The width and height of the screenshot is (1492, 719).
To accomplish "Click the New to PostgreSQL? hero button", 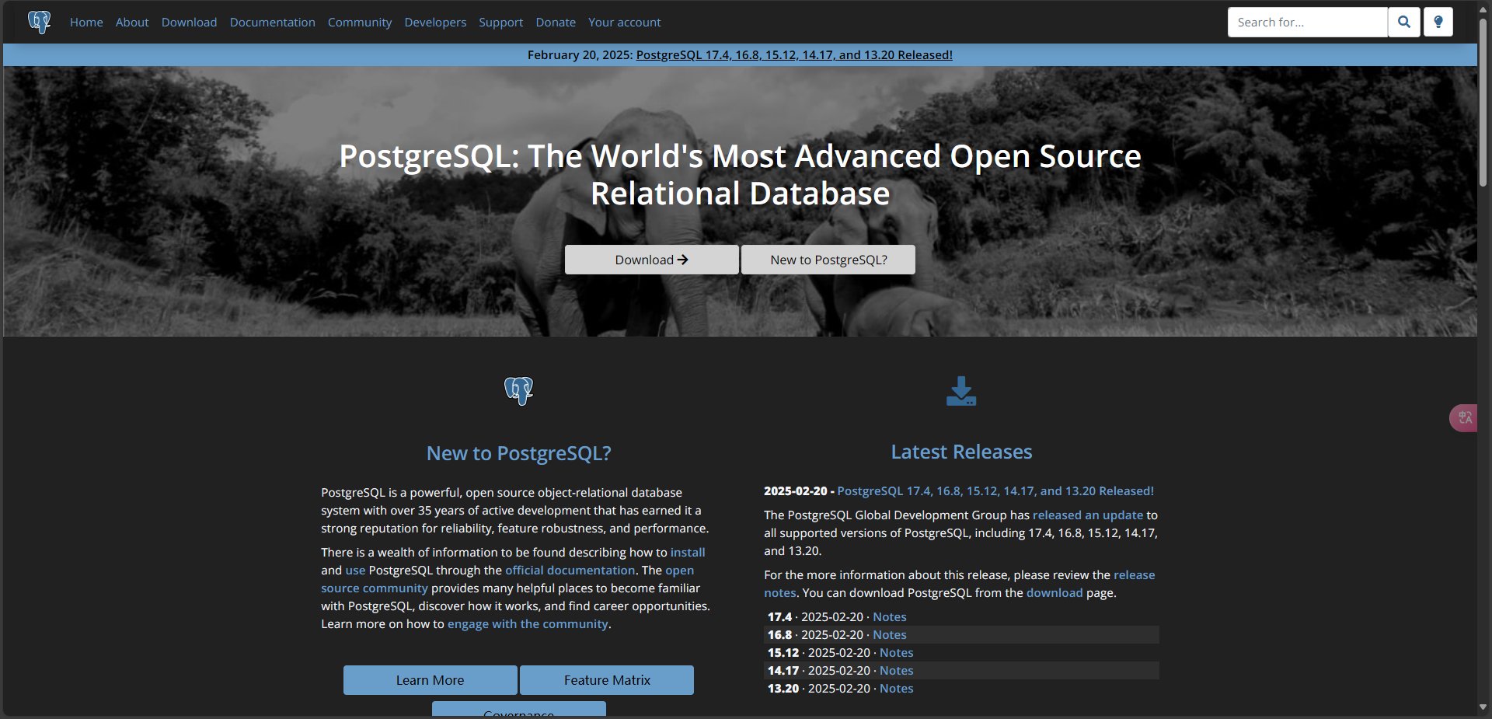I will tap(828, 260).
